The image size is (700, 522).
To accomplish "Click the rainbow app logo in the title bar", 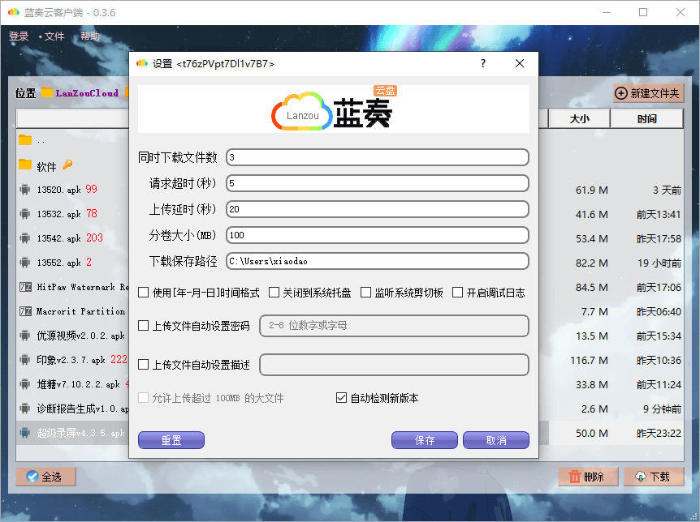I will coord(11,12).
